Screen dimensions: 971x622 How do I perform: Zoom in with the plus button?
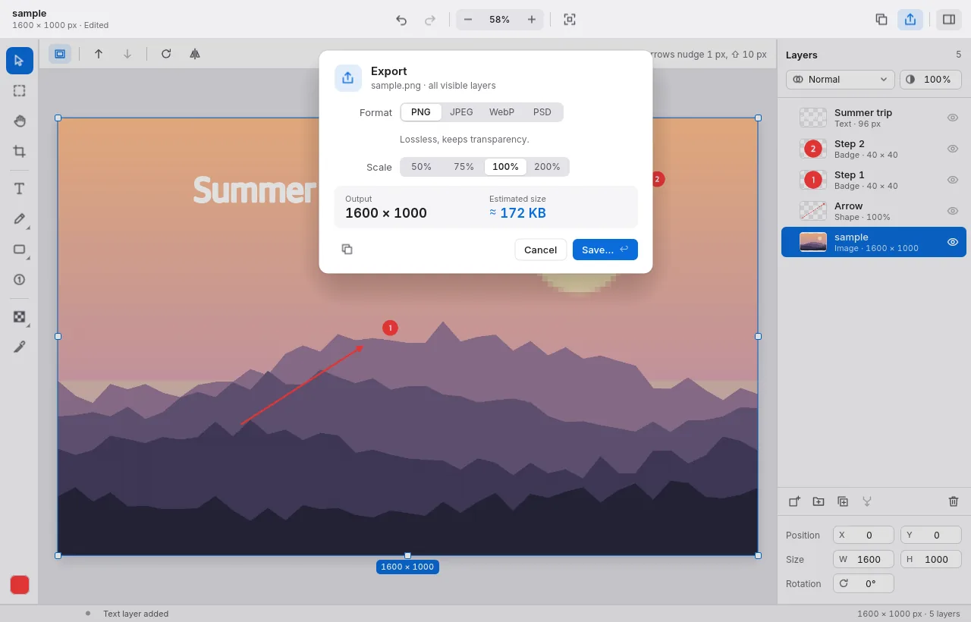(532, 20)
